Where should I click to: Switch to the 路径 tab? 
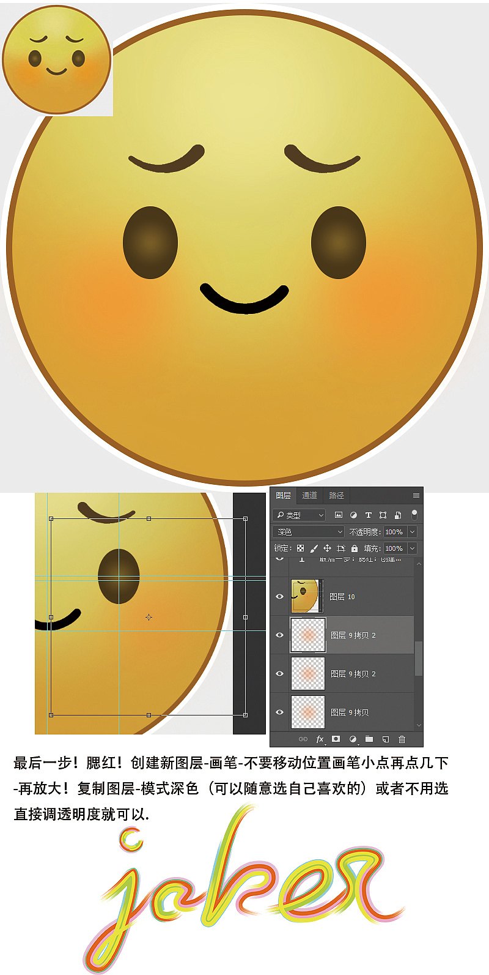click(x=337, y=495)
